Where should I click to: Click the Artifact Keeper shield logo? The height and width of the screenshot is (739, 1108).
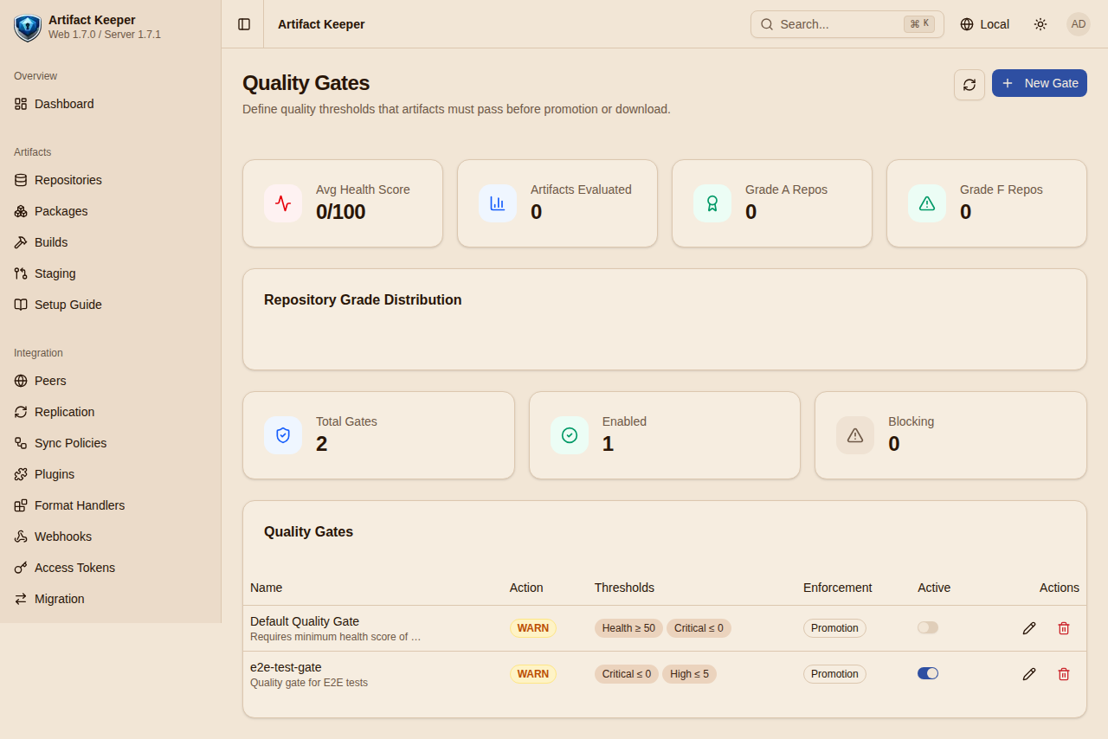(x=28, y=28)
